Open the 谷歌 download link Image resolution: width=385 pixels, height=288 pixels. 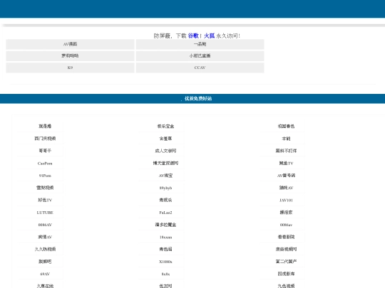[x=193, y=36]
